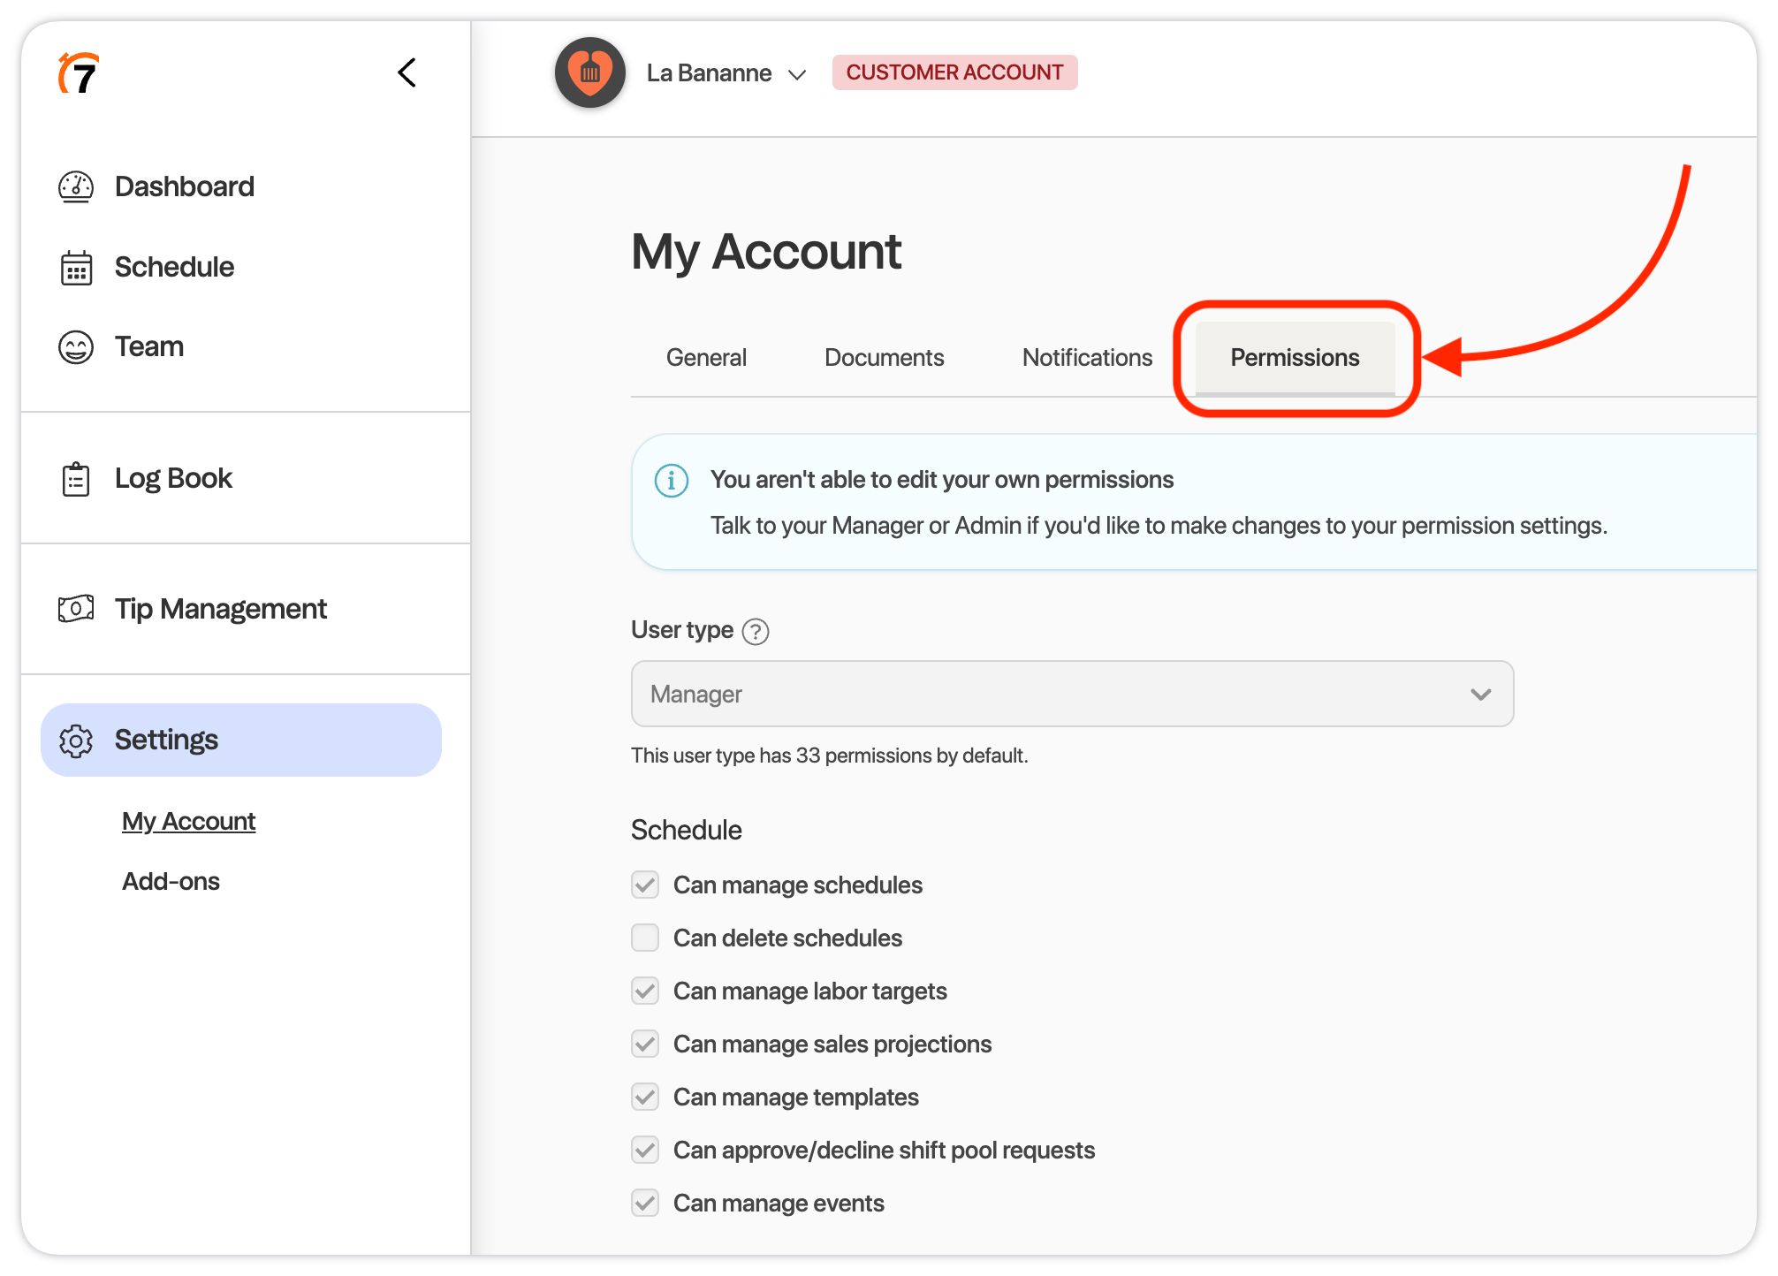The width and height of the screenshot is (1778, 1276).
Task: Enable Can delete schedules checkbox
Action: 645,938
